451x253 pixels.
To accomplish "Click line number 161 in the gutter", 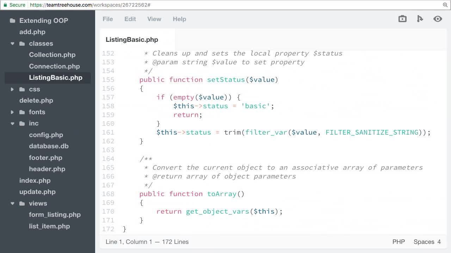I will coord(108,132).
